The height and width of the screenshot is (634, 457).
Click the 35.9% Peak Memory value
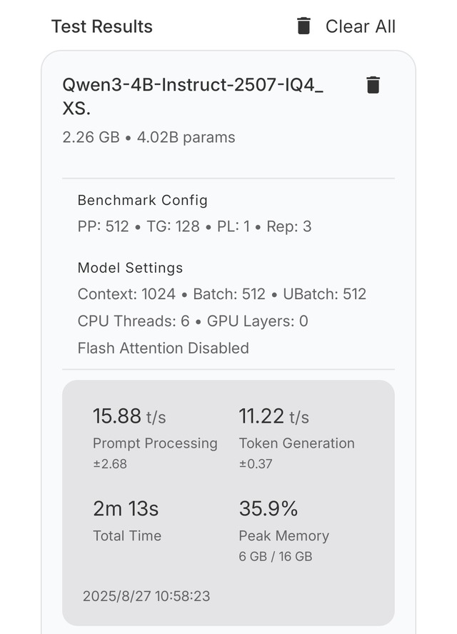pyautogui.click(x=268, y=508)
